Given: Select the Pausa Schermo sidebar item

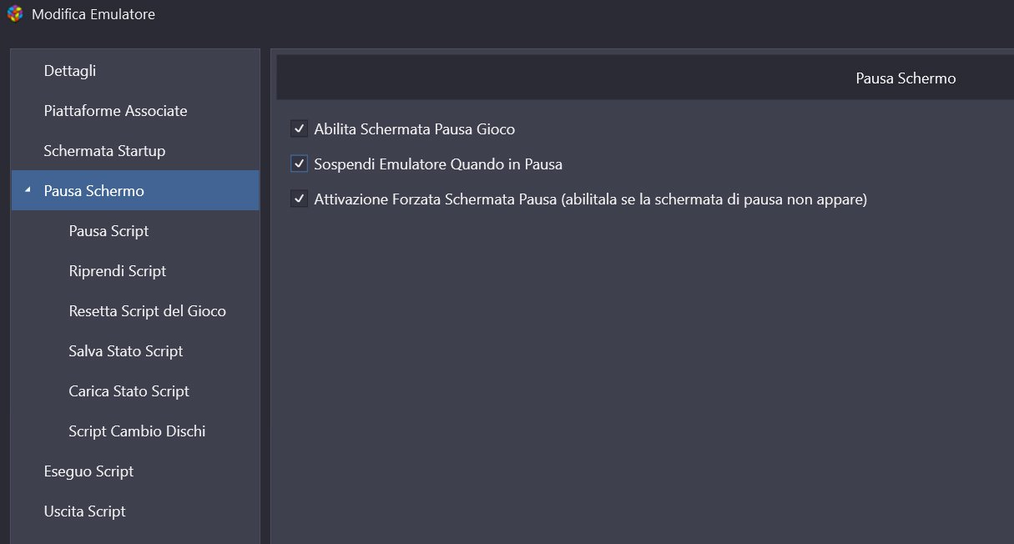Looking at the screenshot, I should [x=135, y=190].
